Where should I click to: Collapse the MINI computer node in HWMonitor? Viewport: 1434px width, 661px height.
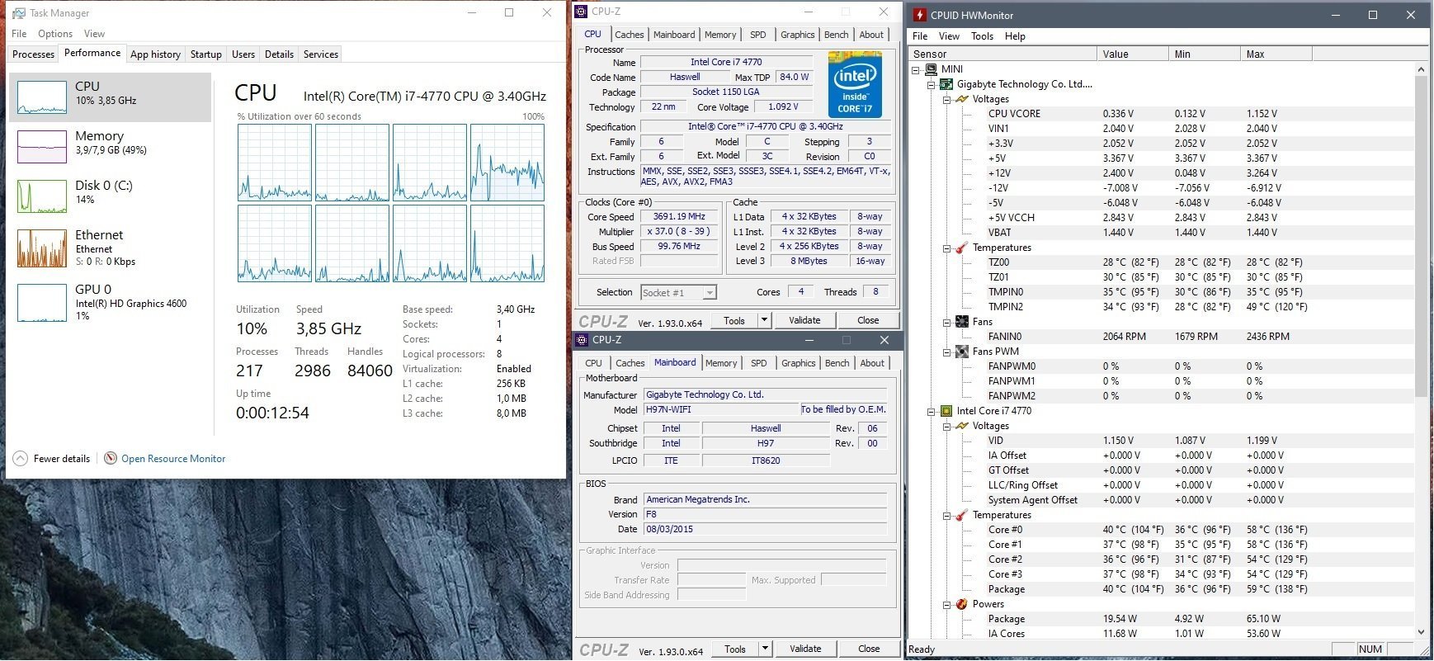coord(916,69)
